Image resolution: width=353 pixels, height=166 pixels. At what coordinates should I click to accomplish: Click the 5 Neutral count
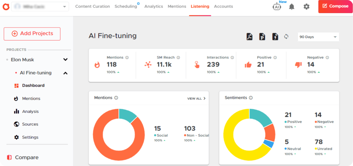pyautogui.click(x=287, y=142)
